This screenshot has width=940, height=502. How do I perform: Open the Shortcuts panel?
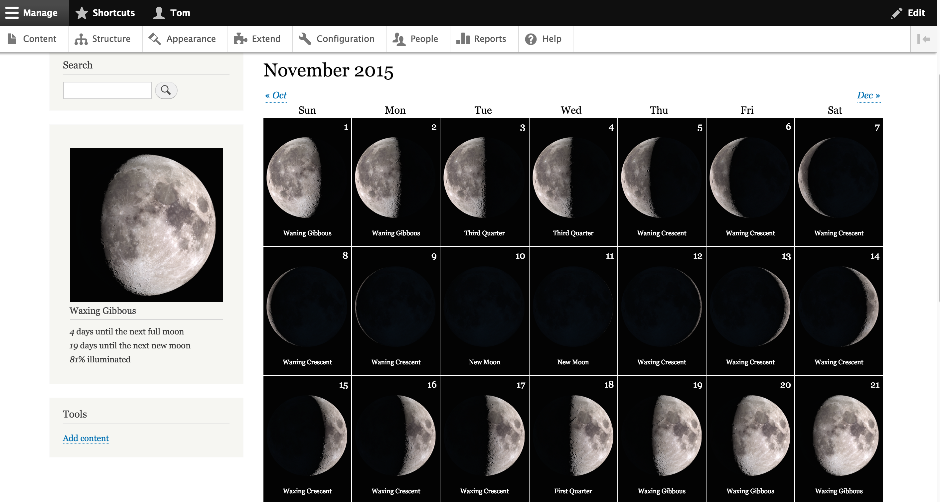(104, 12)
